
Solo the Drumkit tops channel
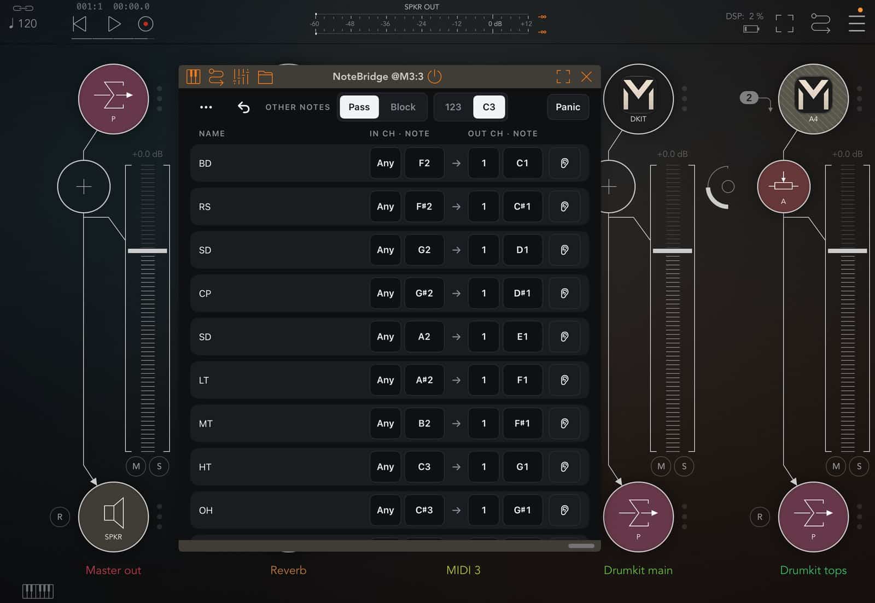[859, 466]
